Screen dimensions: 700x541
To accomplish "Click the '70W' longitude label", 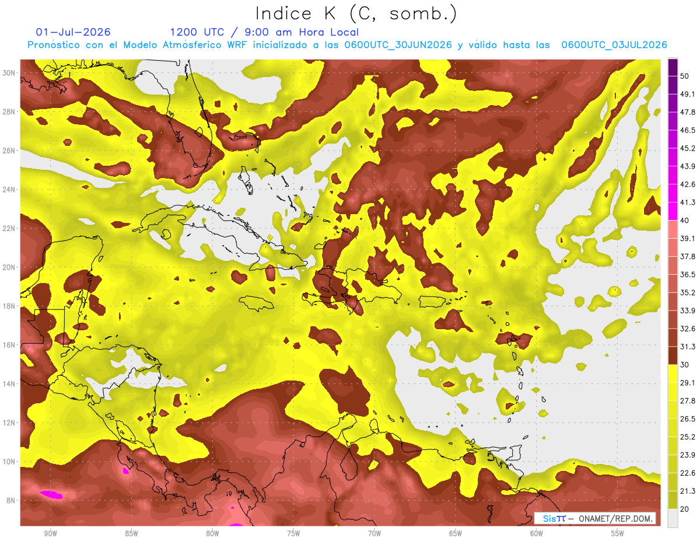I will click(374, 533).
